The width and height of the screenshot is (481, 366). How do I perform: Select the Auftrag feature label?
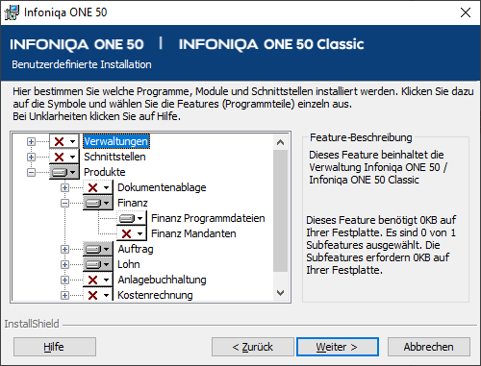pos(136,249)
